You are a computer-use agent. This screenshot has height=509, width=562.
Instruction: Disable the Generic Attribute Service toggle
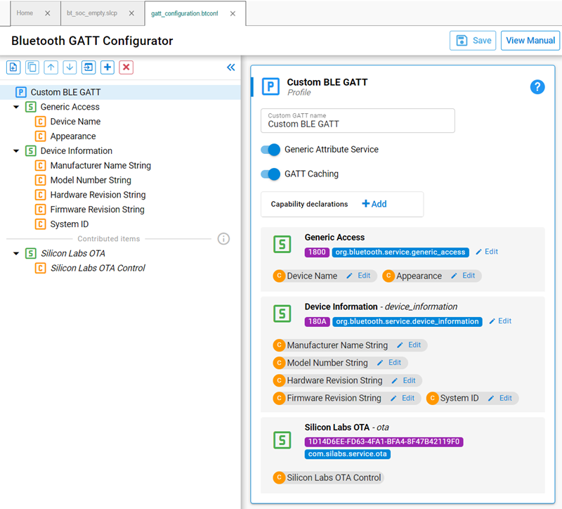tap(270, 150)
